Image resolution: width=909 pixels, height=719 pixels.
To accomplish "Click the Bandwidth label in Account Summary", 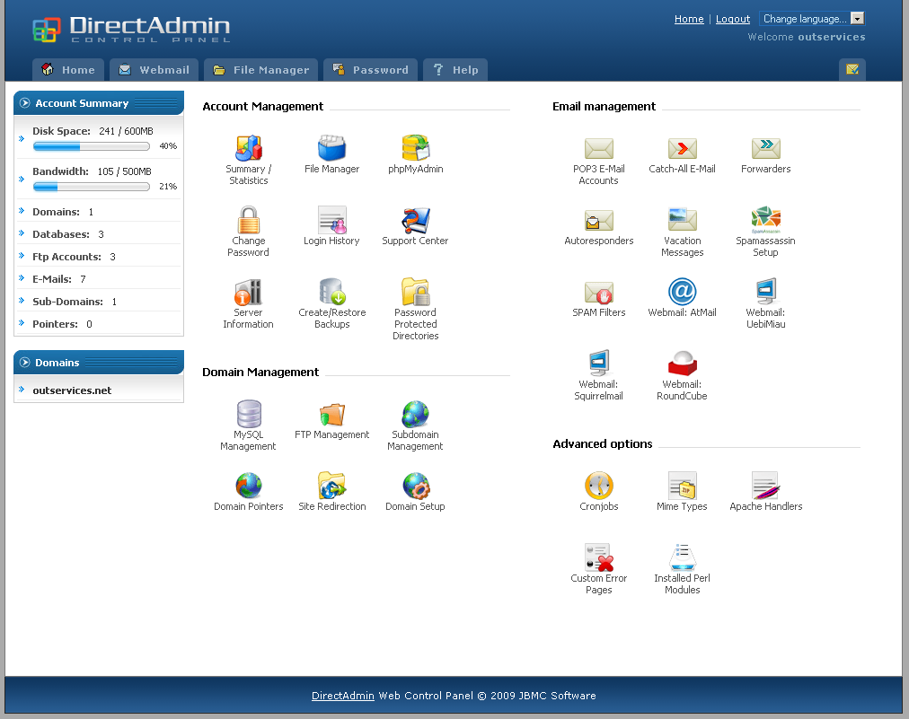I will pos(60,171).
